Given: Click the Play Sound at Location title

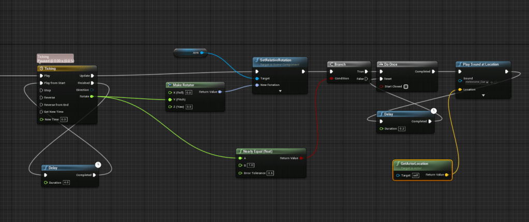Looking at the screenshot, I should [x=481, y=64].
